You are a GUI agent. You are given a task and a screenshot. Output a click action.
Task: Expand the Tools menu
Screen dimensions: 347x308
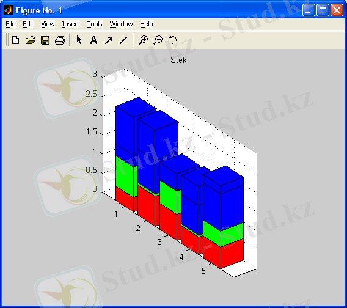tap(95, 24)
